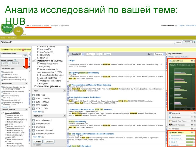Maximize the HealthMash application window
This screenshot has height=147, width=196.
tap(195, 117)
